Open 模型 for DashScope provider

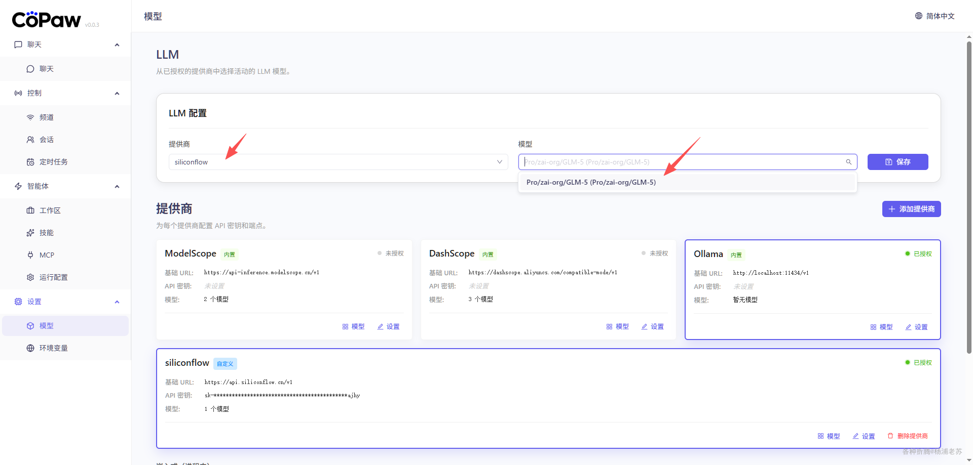(618, 326)
